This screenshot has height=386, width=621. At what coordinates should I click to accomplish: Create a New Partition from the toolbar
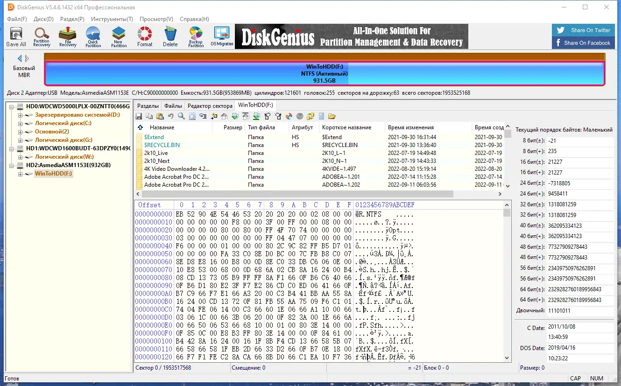click(119, 37)
